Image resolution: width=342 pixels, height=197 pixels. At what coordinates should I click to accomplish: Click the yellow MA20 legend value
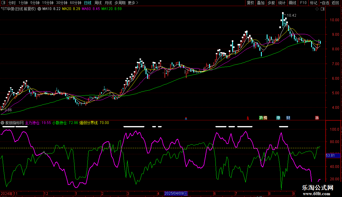pos(71,9)
